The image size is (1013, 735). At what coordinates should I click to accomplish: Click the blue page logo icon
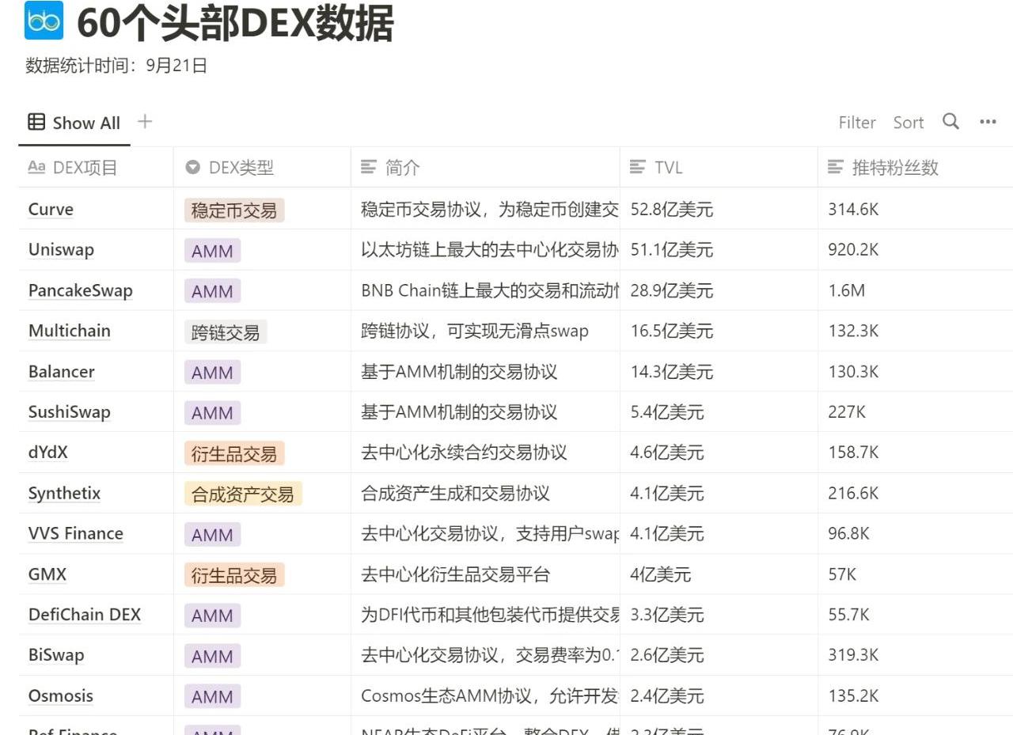(44, 21)
